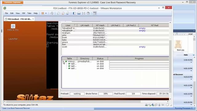The height and width of the screenshot is (111, 197).
Task: Revert to snapshot with the orange clock icon
Action: click(63, 13)
